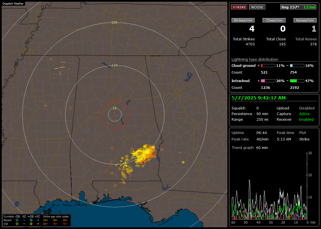Click the Bng 157° 123mi bearing readout
Viewport: 321px width, 229px height.
pos(298,7)
